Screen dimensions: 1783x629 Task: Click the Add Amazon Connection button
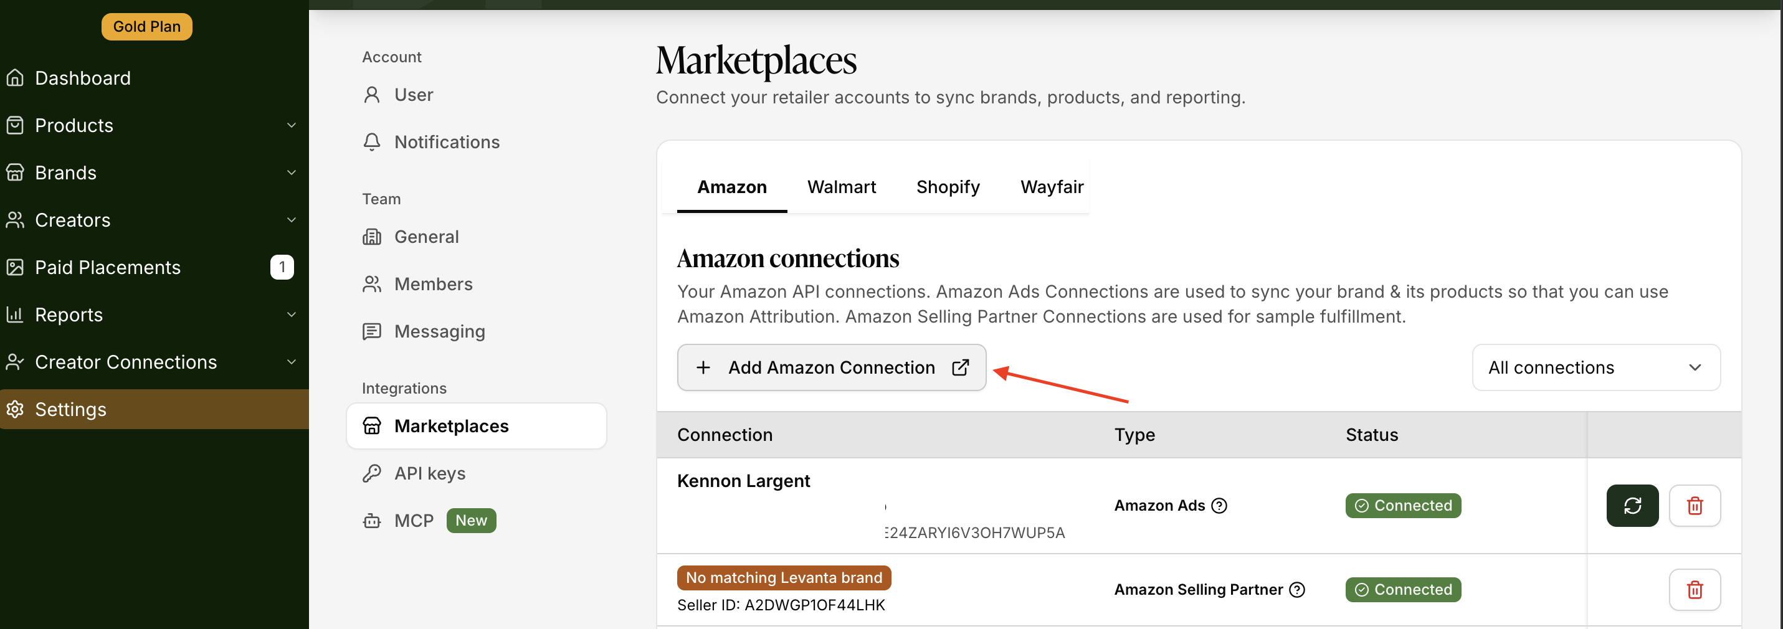(x=830, y=367)
